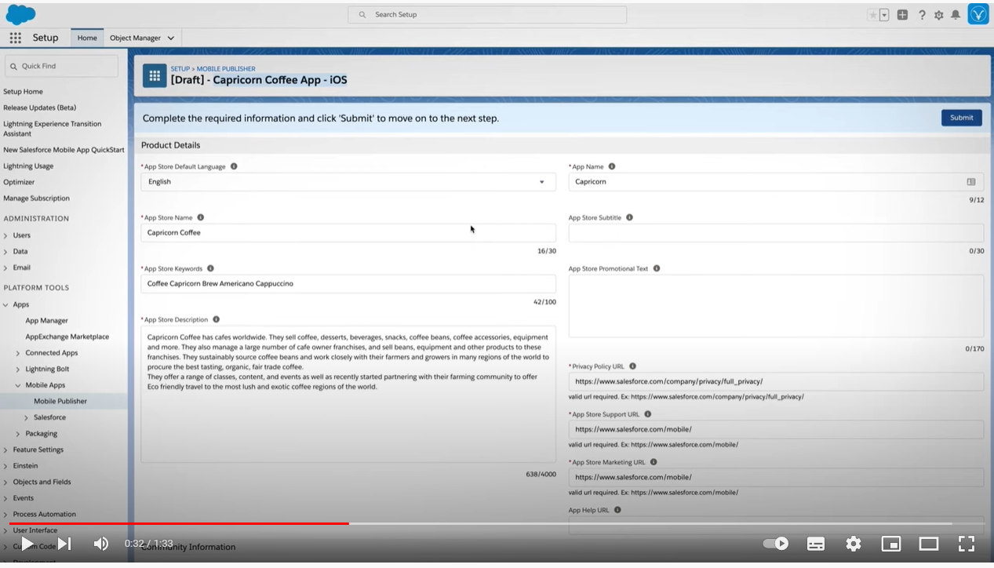Collapse the Mobile Apps node
Viewport: 994px width, 568px height.
coord(18,385)
